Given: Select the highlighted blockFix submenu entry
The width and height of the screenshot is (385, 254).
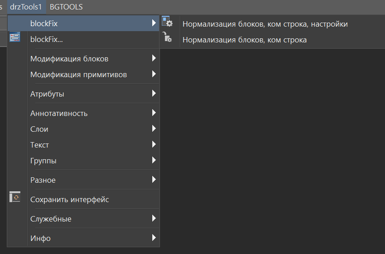Looking at the screenshot, I should coord(84,23).
